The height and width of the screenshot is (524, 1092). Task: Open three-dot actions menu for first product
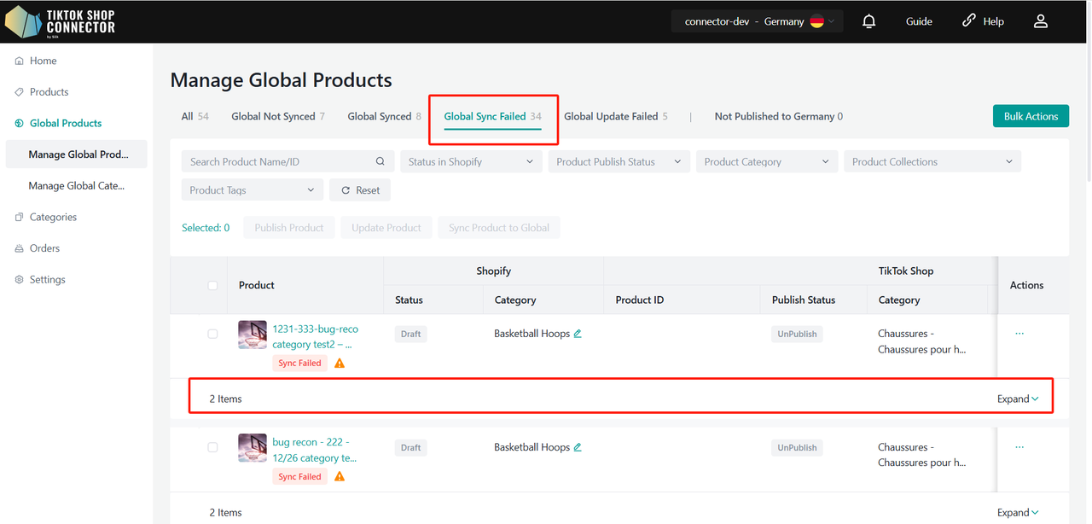(1019, 334)
